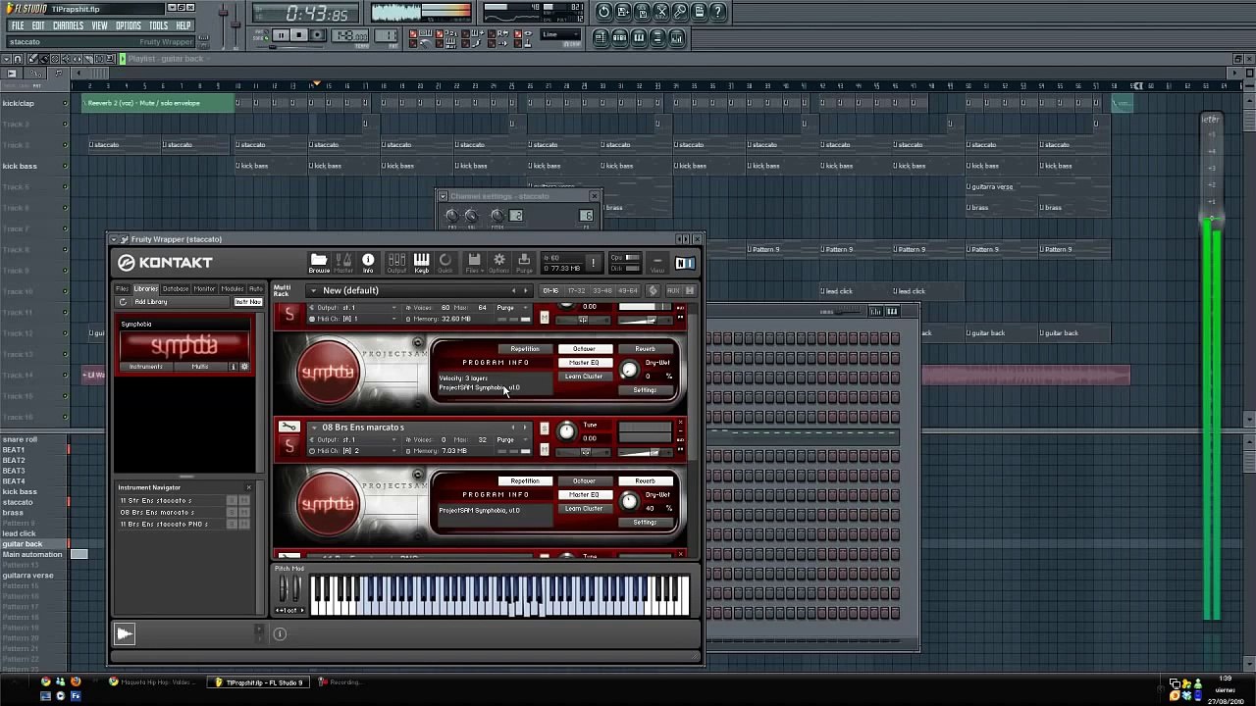Open Settings on 08 Brs Ens marcato
The width and height of the screenshot is (1256, 706).
pyautogui.click(x=645, y=523)
